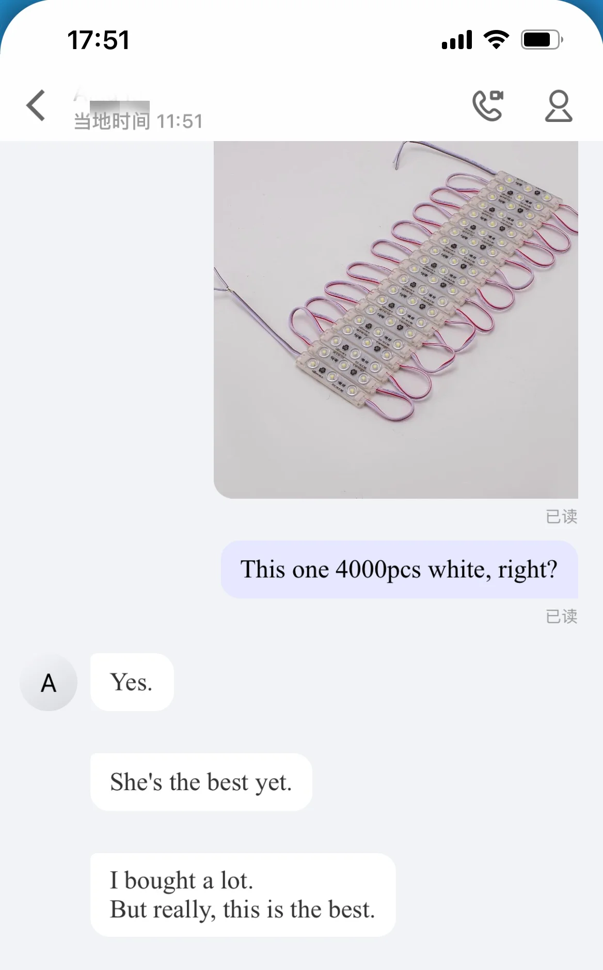Image resolution: width=603 pixels, height=970 pixels.
Task: Tap the 已读 label under the 4000pcs message
Action: point(562,616)
